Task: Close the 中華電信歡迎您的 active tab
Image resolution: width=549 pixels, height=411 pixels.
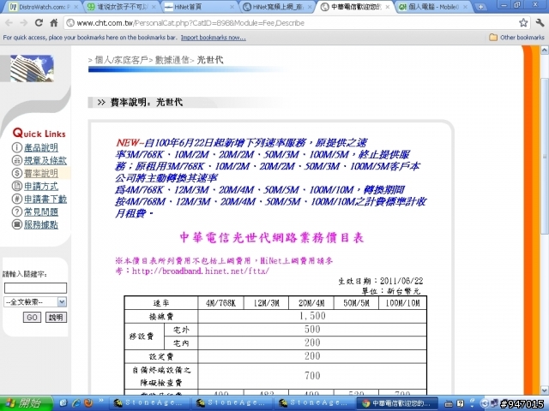Action: click(387, 7)
